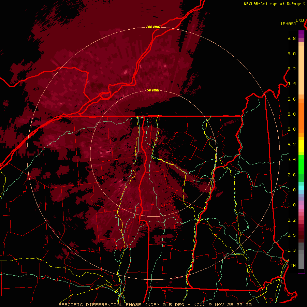Click the 3.4 value on color scale
Screen dimensions: 307x307
point(292,160)
